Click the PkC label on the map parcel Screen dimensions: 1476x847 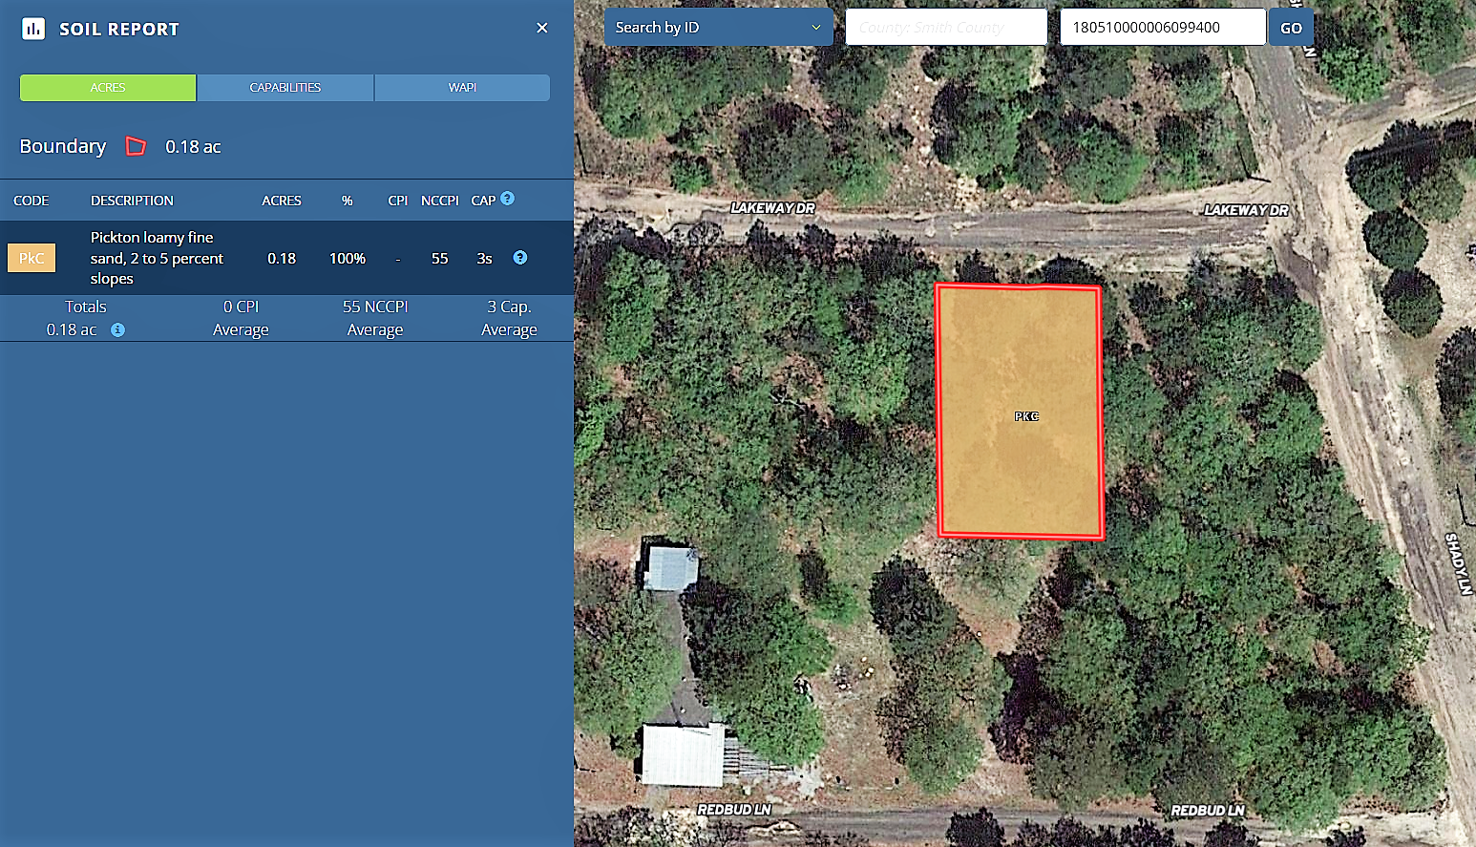(x=1026, y=416)
